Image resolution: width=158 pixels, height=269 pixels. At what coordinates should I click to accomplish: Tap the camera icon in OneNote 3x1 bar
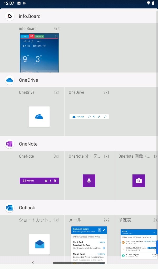pyautogui.click(x=46, y=181)
